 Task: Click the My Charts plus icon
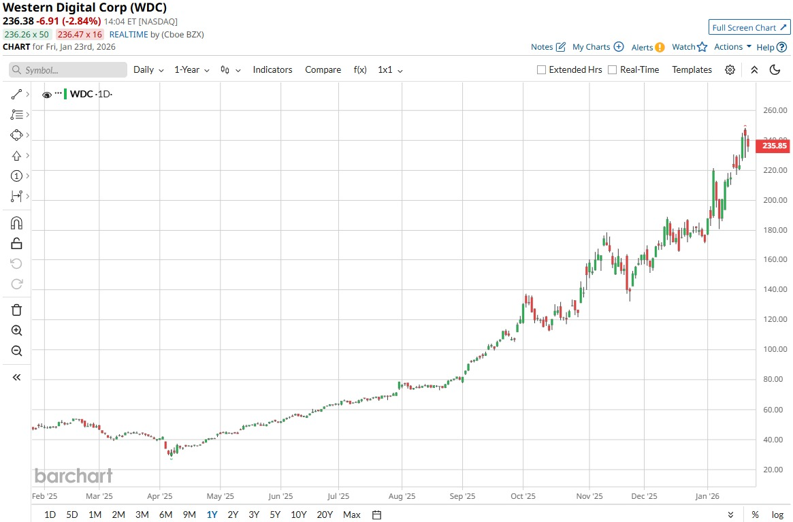click(619, 46)
